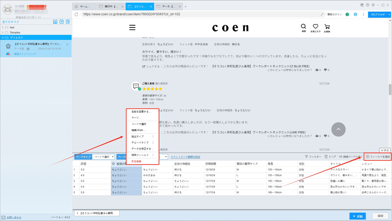Image resolution: width=392 pixels, height=221 pixels.
Task: Click the thumbs up icon on LT.BLUE-FREE review
Action: (x=317, y=70)
